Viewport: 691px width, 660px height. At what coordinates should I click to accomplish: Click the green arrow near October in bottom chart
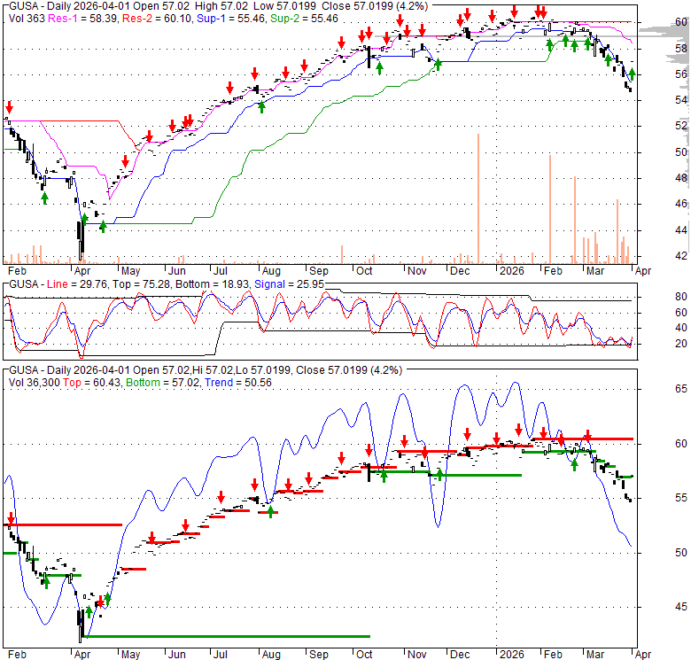point(384,477)
